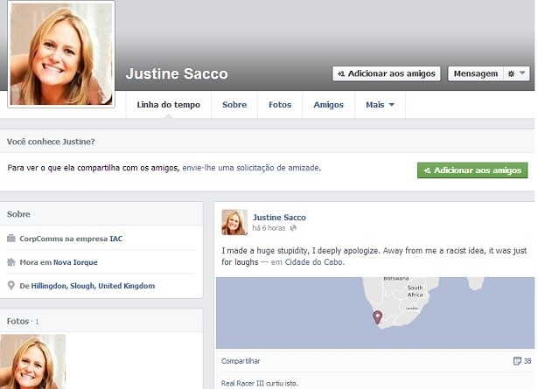Click the small avatar in the post header

[234, 222]
